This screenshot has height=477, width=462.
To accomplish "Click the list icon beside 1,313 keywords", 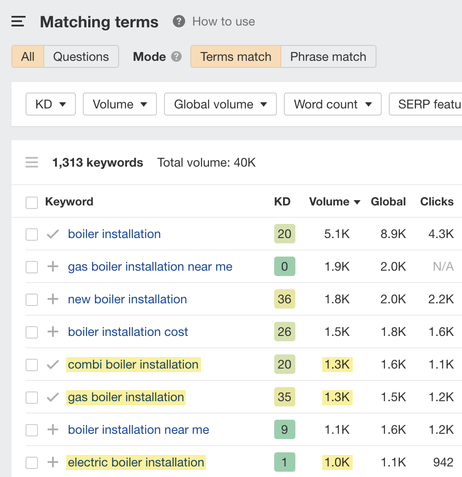I will coord(31,162).
